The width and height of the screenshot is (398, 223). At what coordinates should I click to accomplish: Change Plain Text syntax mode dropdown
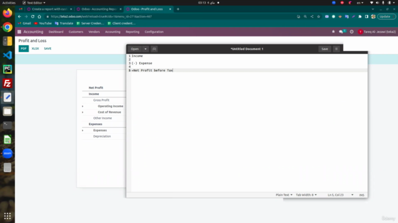(x=284, y=195)
